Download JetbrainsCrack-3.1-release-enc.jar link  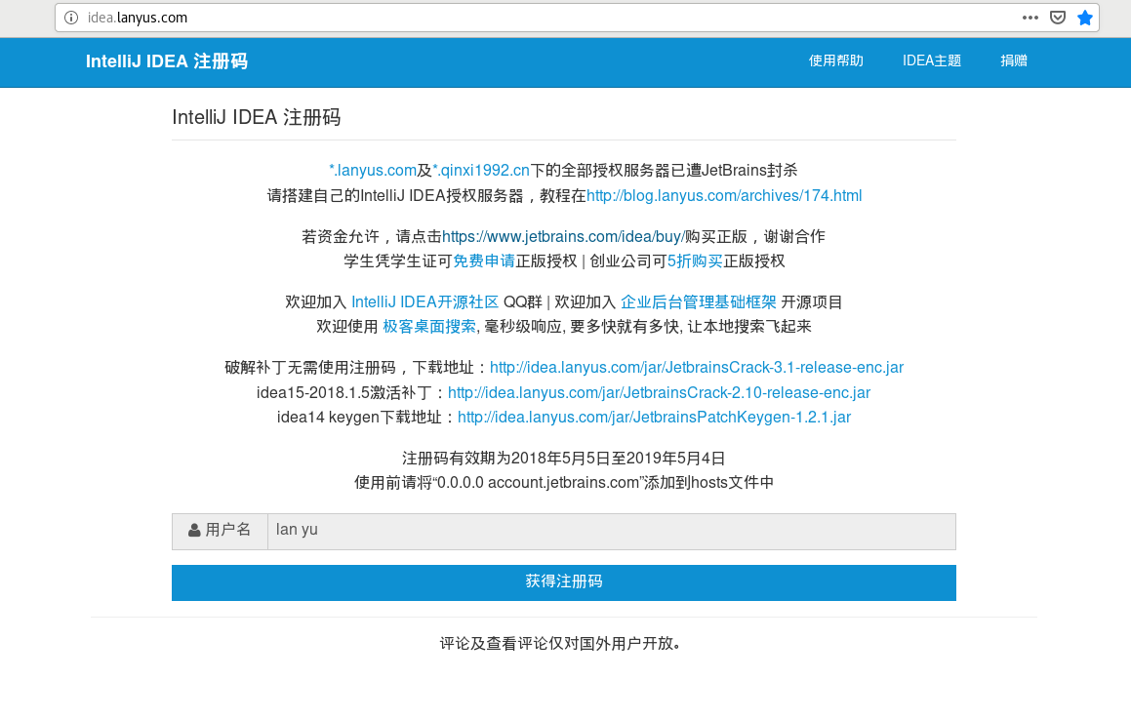697,368
